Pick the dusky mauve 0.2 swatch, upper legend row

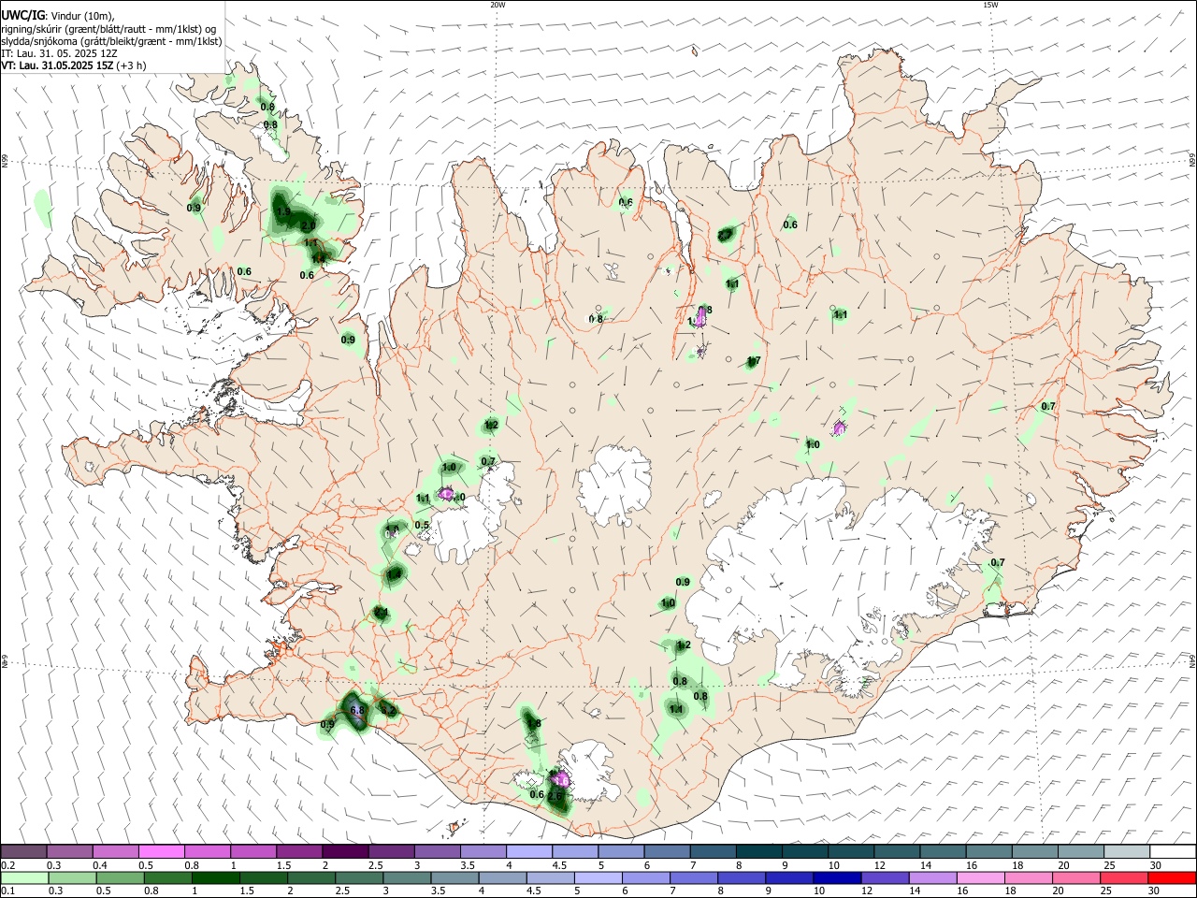click(x=23, y=852)
